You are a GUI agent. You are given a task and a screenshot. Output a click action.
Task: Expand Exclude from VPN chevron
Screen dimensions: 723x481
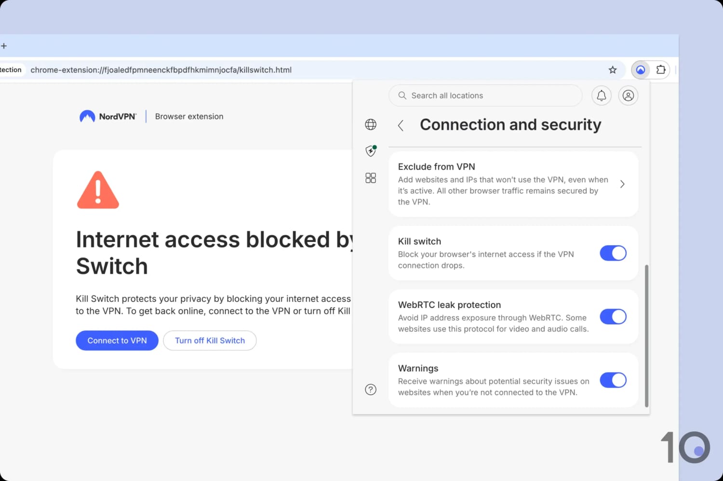tap(622, 184)
